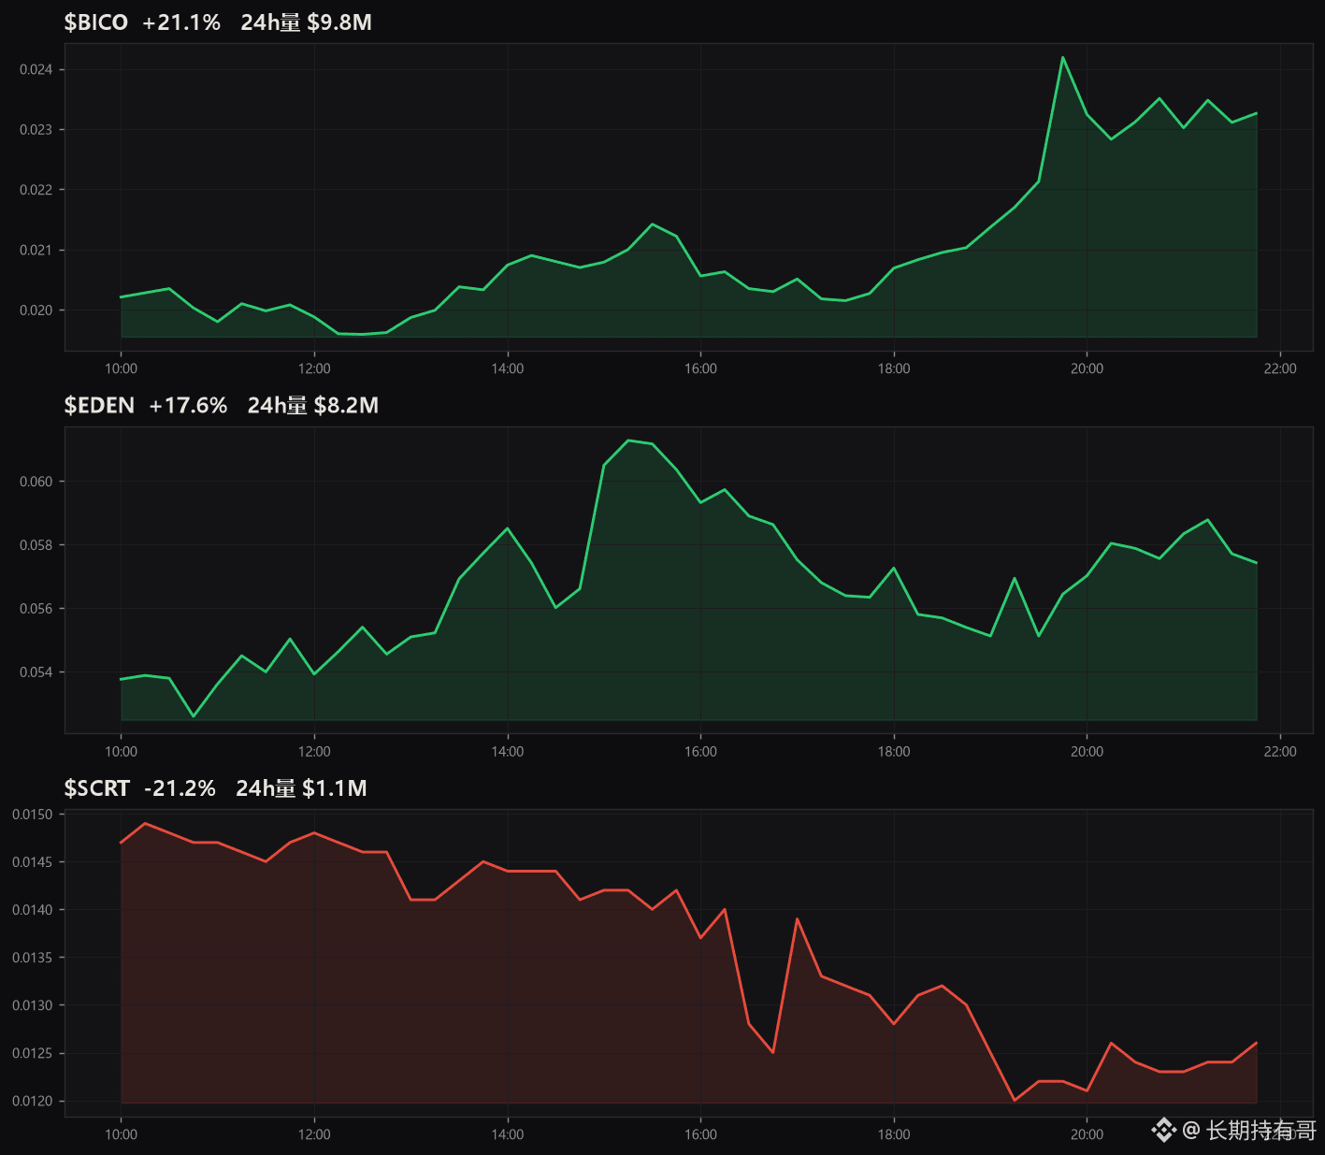Click 10:00 under the EDEN chart
The width and height of the screenshot is (1325, 1155).
click(x=121, y=751)
